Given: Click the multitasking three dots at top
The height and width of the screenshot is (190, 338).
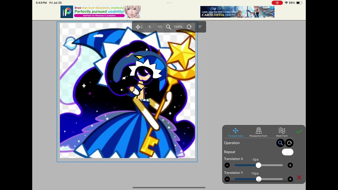Looking at the screenshot, I should [169, 3].
